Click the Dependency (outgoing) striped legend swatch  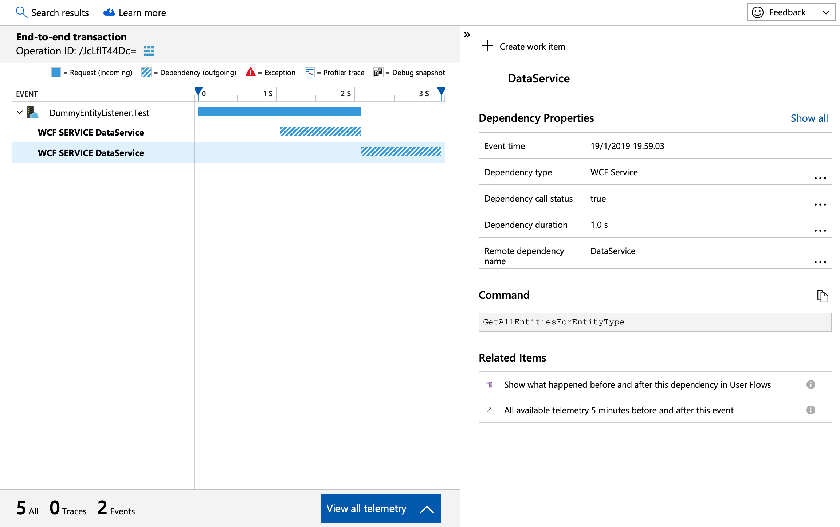coord(146,72)
